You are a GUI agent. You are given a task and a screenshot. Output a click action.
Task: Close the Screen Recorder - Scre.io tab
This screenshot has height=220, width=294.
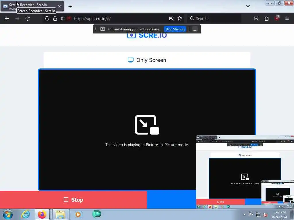pos(59,6)
